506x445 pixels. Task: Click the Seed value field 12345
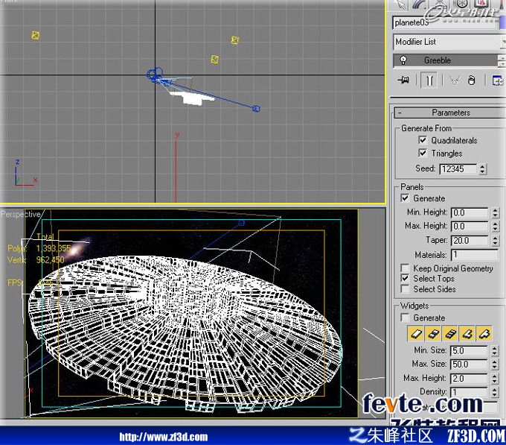458,168
